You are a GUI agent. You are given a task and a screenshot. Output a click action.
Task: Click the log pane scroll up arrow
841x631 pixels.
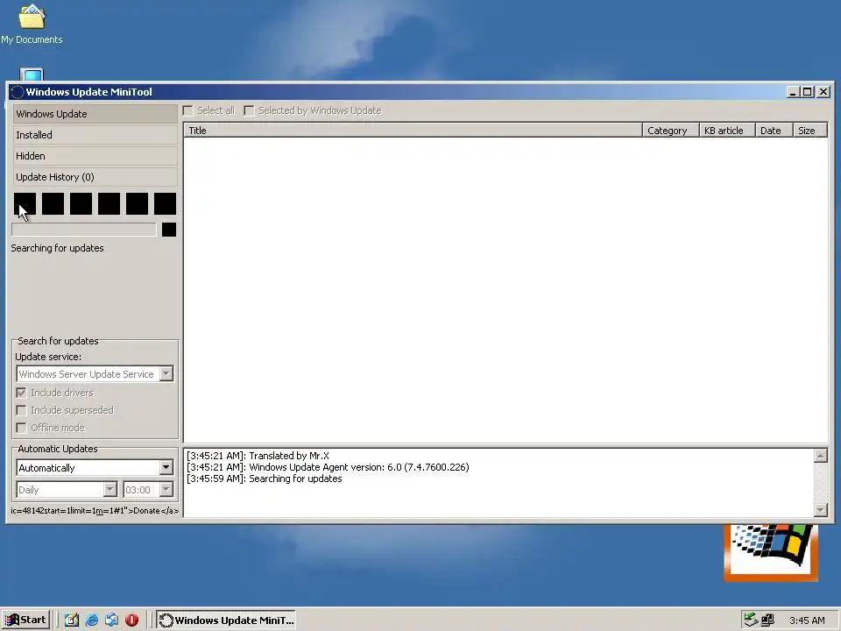pyautogui.click(x=820, y=456)
